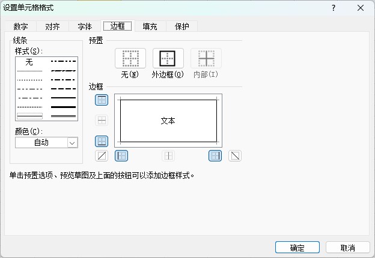This screenshot has height=258, width=375.
Task: Toggle the inside vertical border button
Action: coord(168,156)
